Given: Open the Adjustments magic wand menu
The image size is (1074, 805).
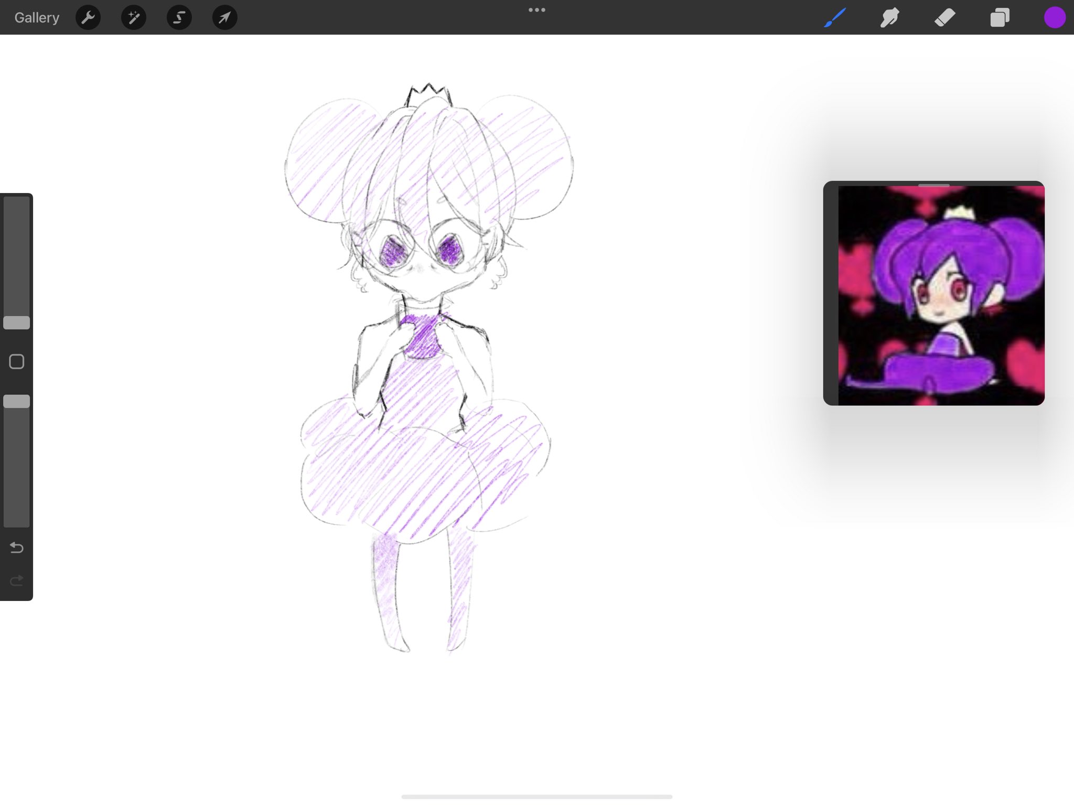Looking at the screenshot, I should [x=133, y=18].
